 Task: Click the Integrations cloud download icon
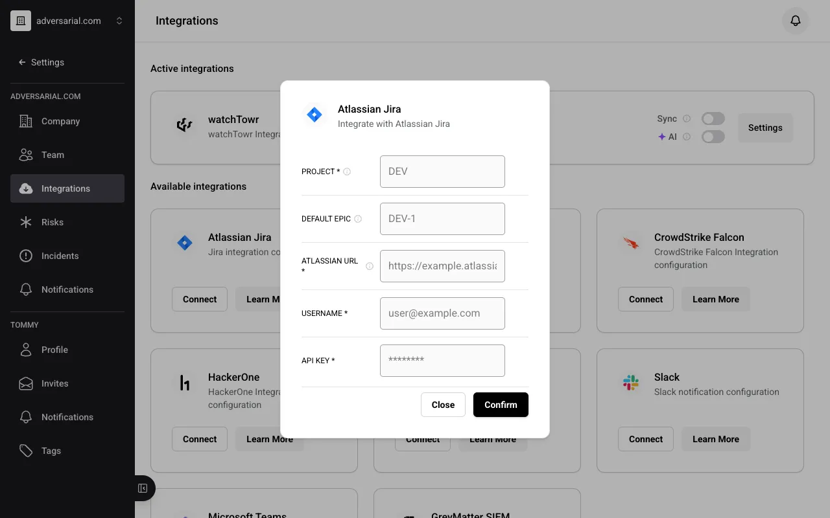pyautogui.click(x=26, y=188)
